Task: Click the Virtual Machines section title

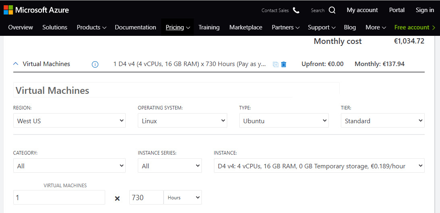Action: pyautogui.click(x=46, y=64)
